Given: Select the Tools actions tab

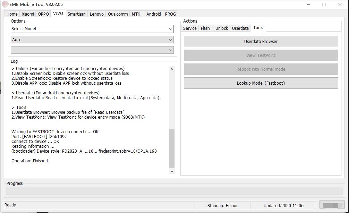Looking at the screenshot, I should (x=258, y=28).
